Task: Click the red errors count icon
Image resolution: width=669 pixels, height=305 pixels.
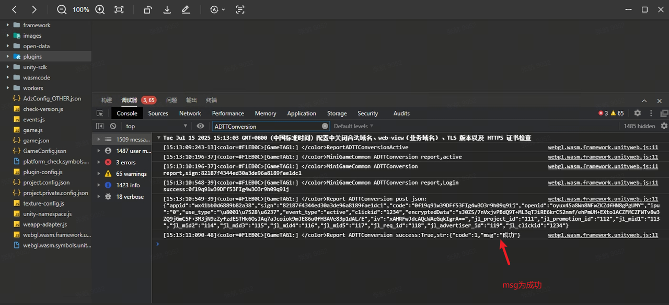Action: point(601,113)
